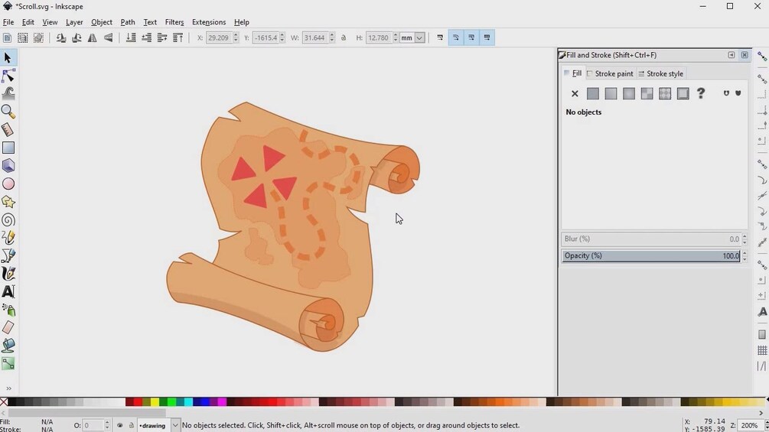Select the Spiral tool
This screenshot has width=769, height=432.
point(8,220)
